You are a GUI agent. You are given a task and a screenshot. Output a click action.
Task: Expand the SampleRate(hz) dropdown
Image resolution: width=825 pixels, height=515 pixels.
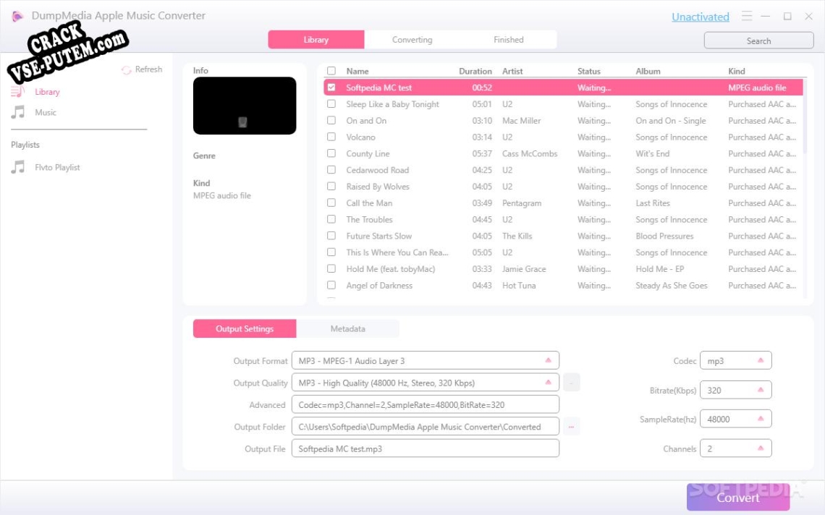click(x=735, y=419)
